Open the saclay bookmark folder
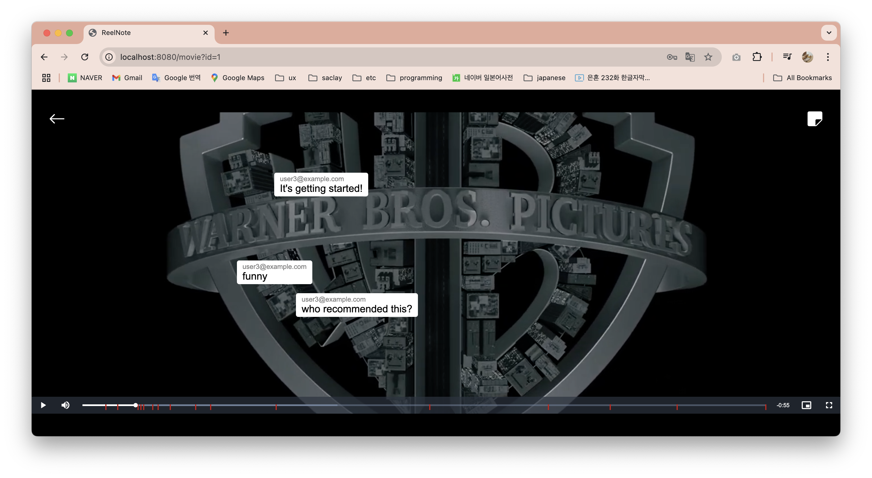Image resolution: width=872 pixels, height=478 pixels. tap(325, 78)
